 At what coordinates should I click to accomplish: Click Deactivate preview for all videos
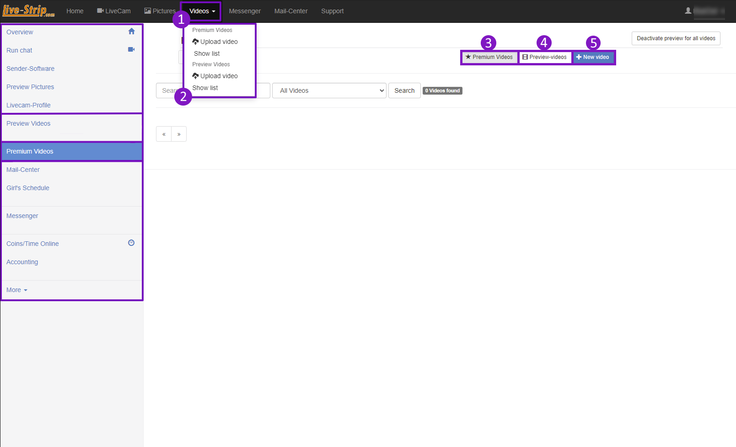(676, 38)
